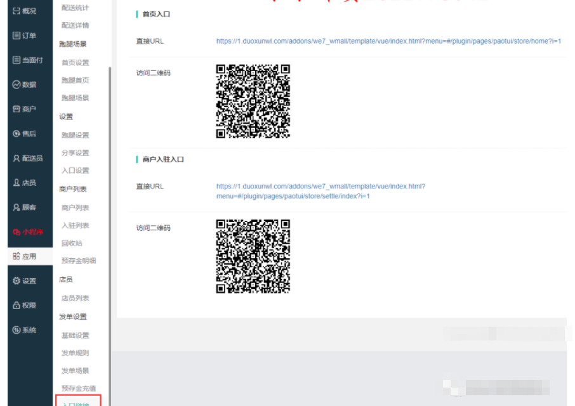This screenshot has width=575, height=406.
Task: Click the 商户 merchant shop icon
Action: tap(17, 109)
